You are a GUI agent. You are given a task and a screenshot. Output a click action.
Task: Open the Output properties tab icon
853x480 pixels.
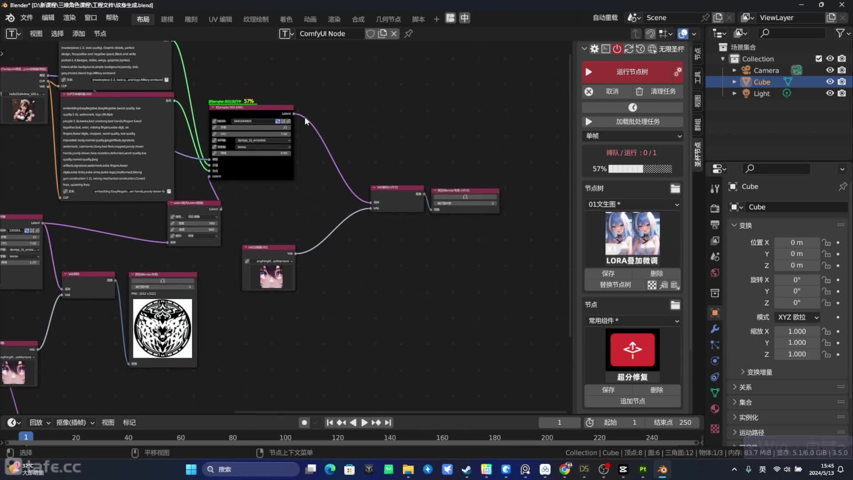715,224
